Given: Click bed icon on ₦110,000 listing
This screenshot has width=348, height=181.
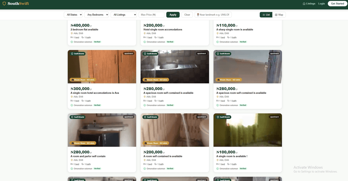Looking at the screenshot, I should [218, 37].
